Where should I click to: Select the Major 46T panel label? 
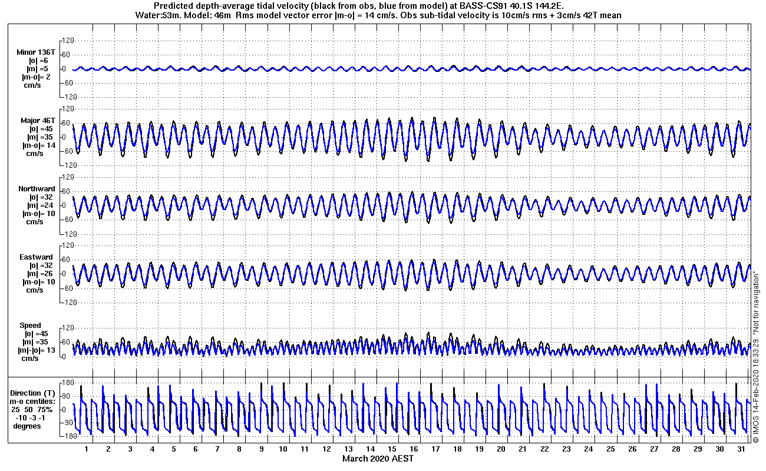click(37, 121)
